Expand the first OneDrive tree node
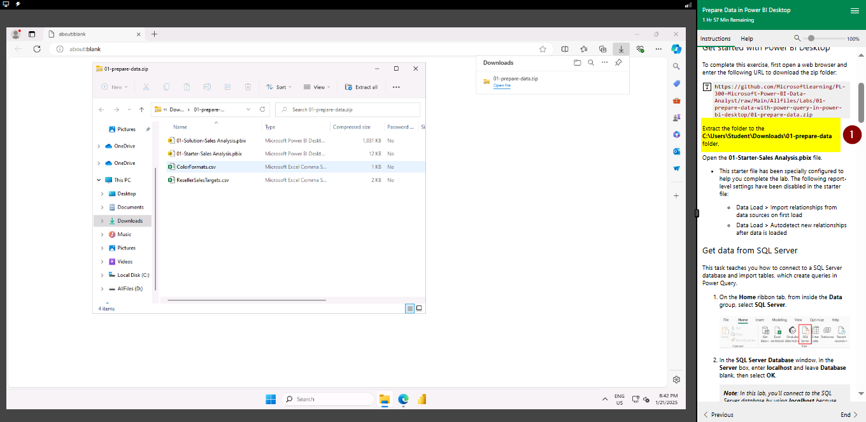Image resolution: width=866 pixels, height=422 pixels. pos(99,146)
